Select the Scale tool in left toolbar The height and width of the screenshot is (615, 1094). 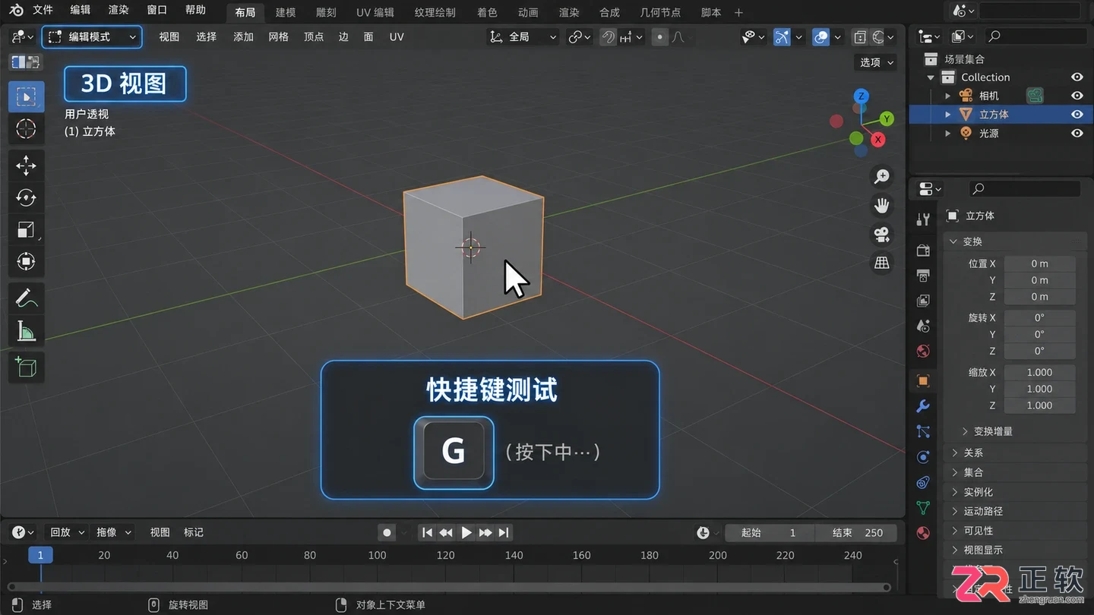pyautogui.click(x=26, y=229)
